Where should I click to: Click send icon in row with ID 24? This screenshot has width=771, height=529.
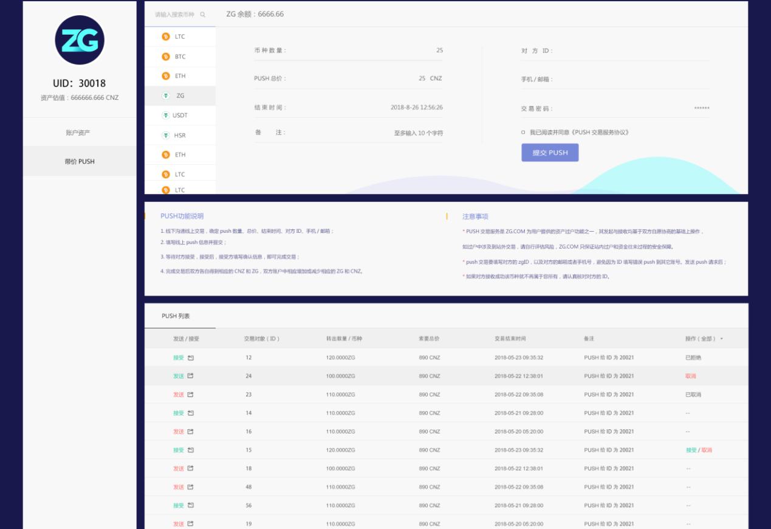point(190,376)
